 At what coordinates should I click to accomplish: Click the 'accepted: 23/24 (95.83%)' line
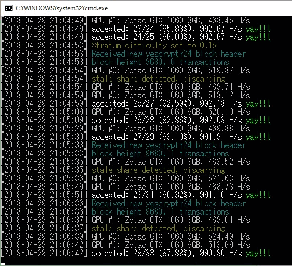pyautogui.click(x=135, y=29)
